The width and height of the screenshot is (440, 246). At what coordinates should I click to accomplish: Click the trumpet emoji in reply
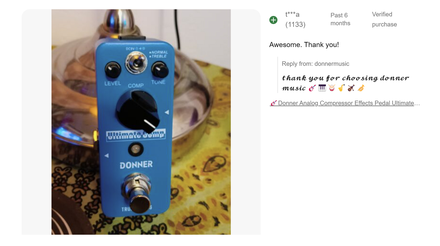361,88
